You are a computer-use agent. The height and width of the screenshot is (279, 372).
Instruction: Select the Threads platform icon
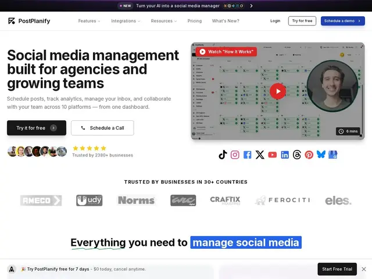(x=297, y=155)
